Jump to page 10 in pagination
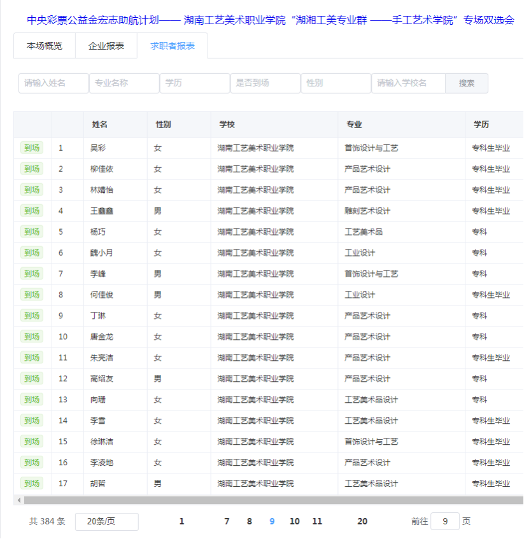Screen dimensions: 524x539 (x=294, y=521)
